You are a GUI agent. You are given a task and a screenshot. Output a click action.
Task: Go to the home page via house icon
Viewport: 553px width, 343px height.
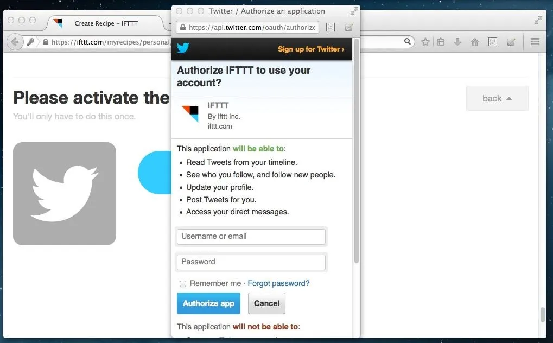click(475, 42)
